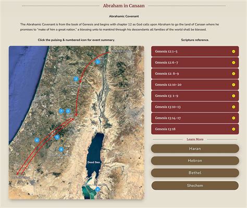Open the Bethel learn more page
This screenshot has width=247, height=208.
(x=195, y=173)
